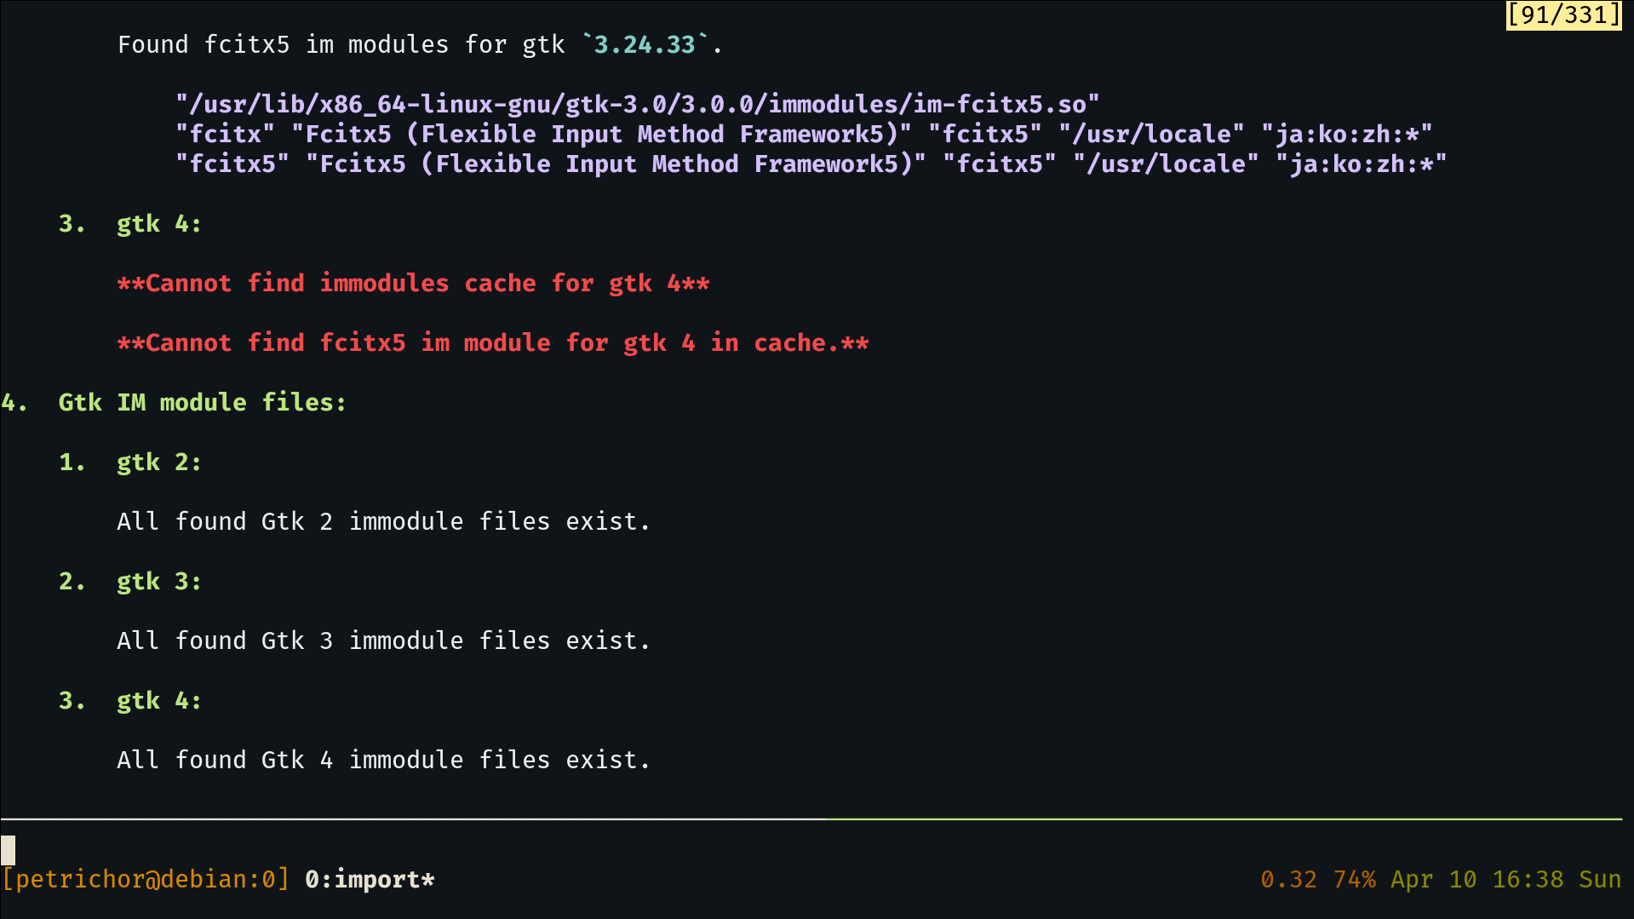The image size is (1634, 919).
Task: Click the "fcitx5" quoted module line
Action: 811,164
